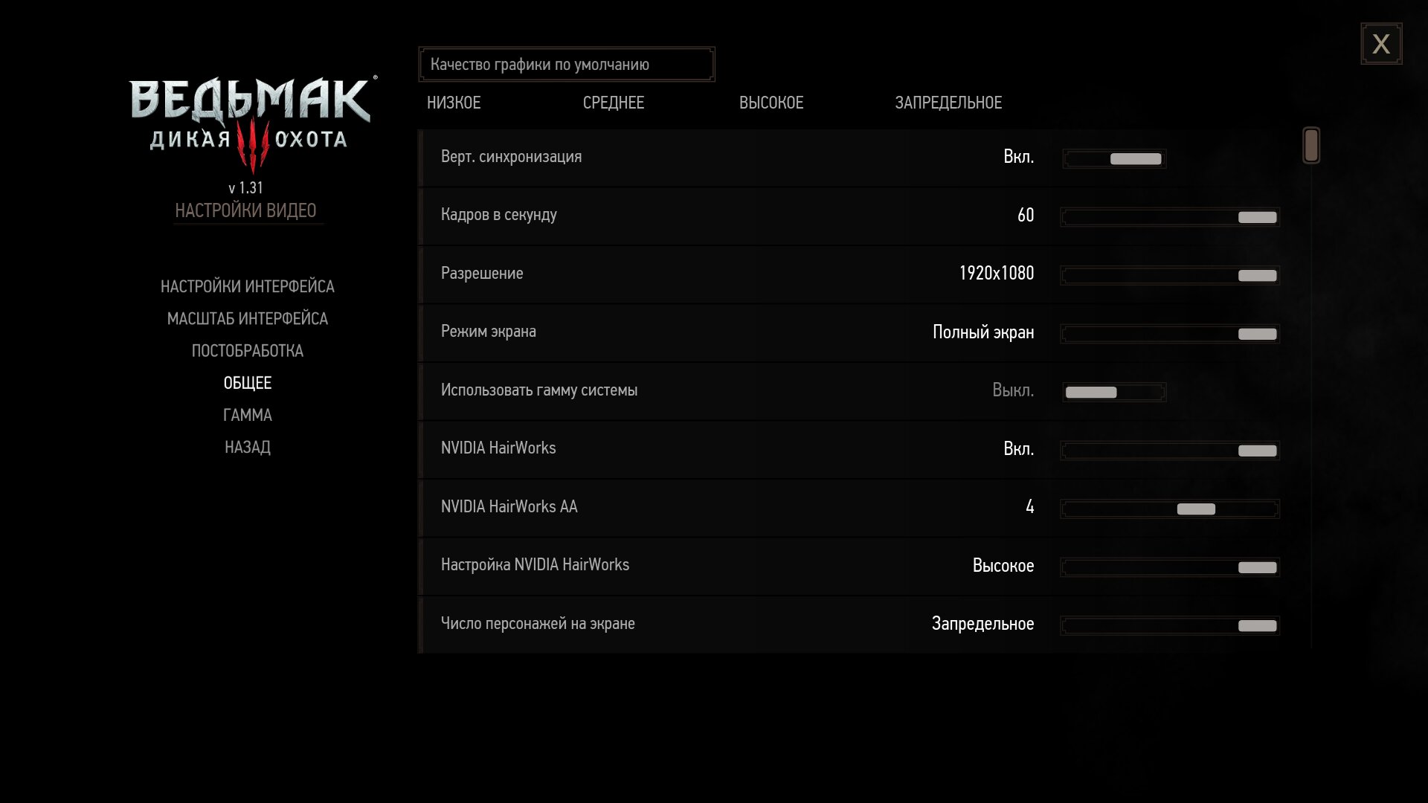
Task: Open ПОСТОБРАБОТКА menu item
Action: [x=248, y=350]
